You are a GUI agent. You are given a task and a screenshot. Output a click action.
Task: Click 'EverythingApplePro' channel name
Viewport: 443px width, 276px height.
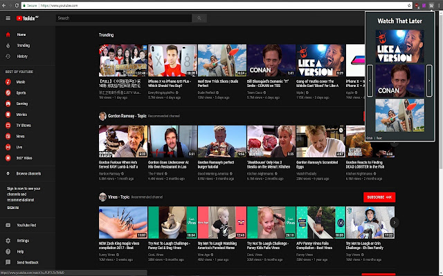pos(161,92)
